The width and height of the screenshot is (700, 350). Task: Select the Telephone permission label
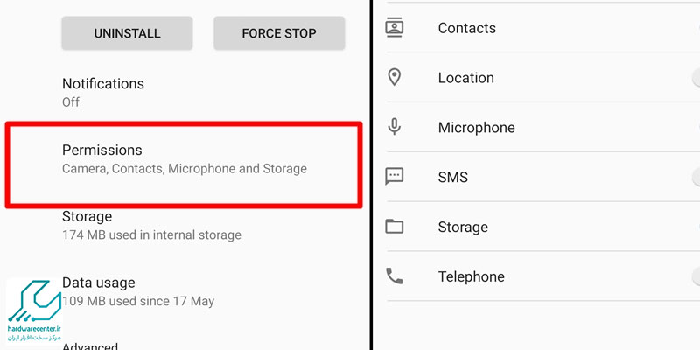click(472, 276)
